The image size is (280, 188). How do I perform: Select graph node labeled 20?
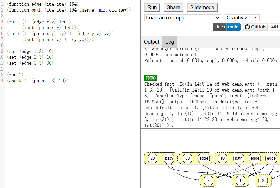click(x=153, y=158)
